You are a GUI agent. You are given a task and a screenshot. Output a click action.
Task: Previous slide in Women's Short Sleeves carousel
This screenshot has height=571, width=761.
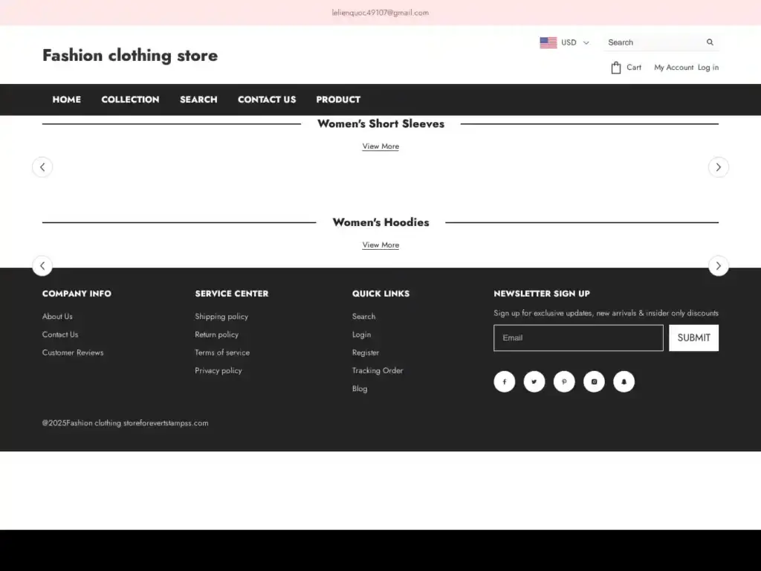click(x=42, y=167)
